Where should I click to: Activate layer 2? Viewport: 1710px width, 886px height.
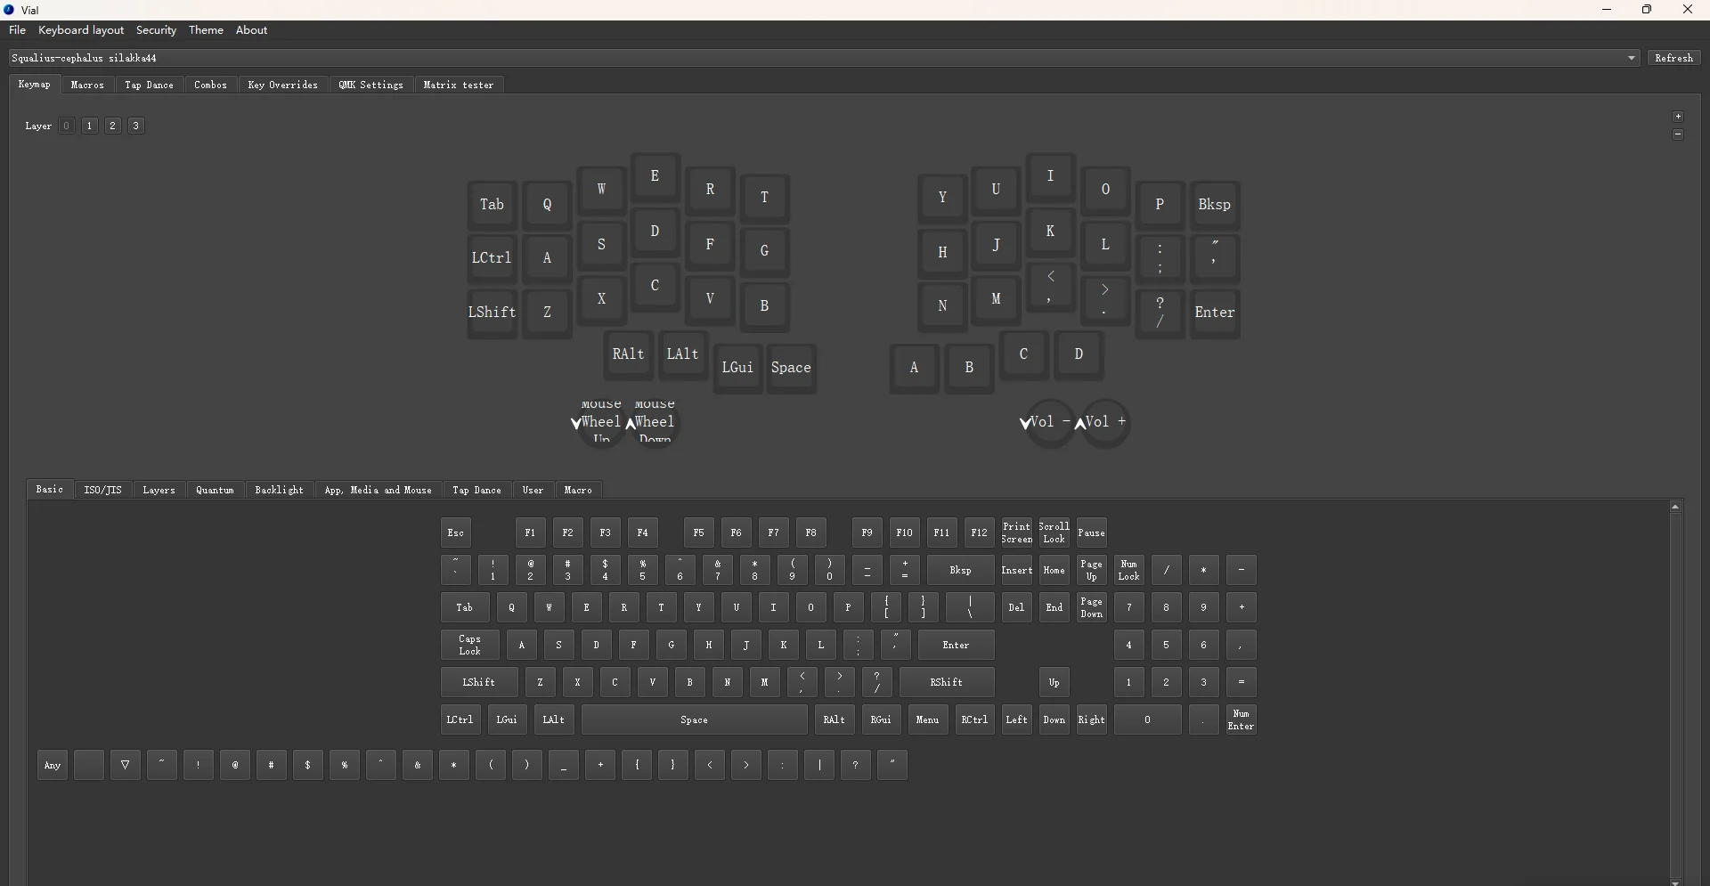112,126
